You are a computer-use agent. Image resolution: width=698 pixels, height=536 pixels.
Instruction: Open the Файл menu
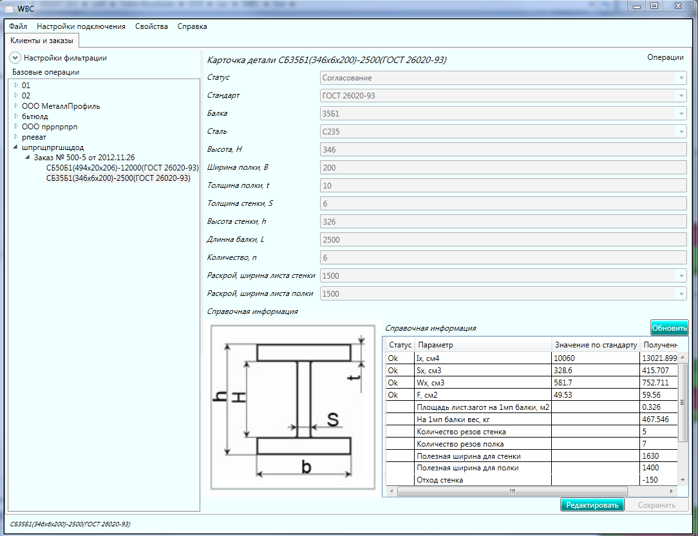click(18, 26)
